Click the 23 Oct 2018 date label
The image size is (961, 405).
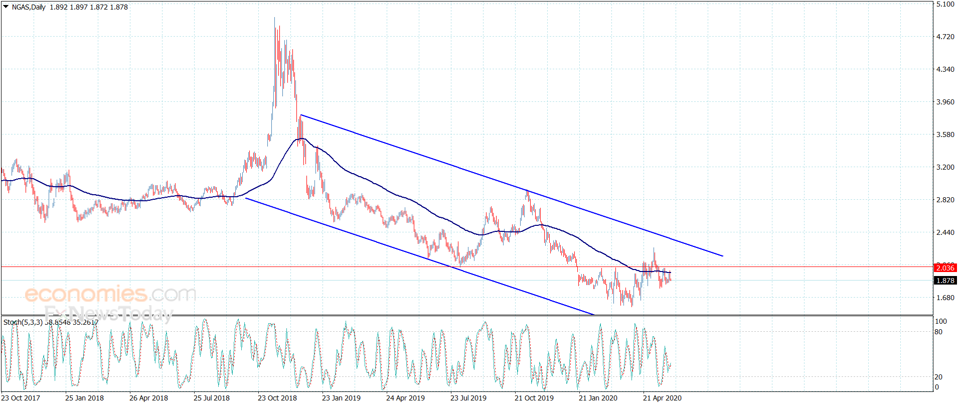point(277,398)
